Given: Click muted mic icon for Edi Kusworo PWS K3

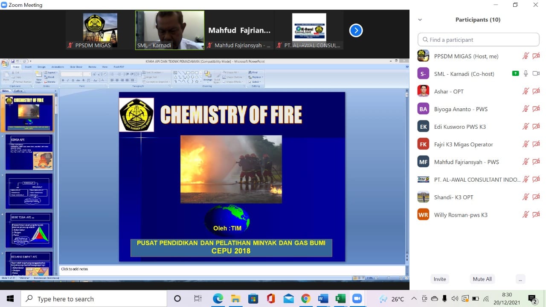Looking at the screenshot, I should 526,127.
